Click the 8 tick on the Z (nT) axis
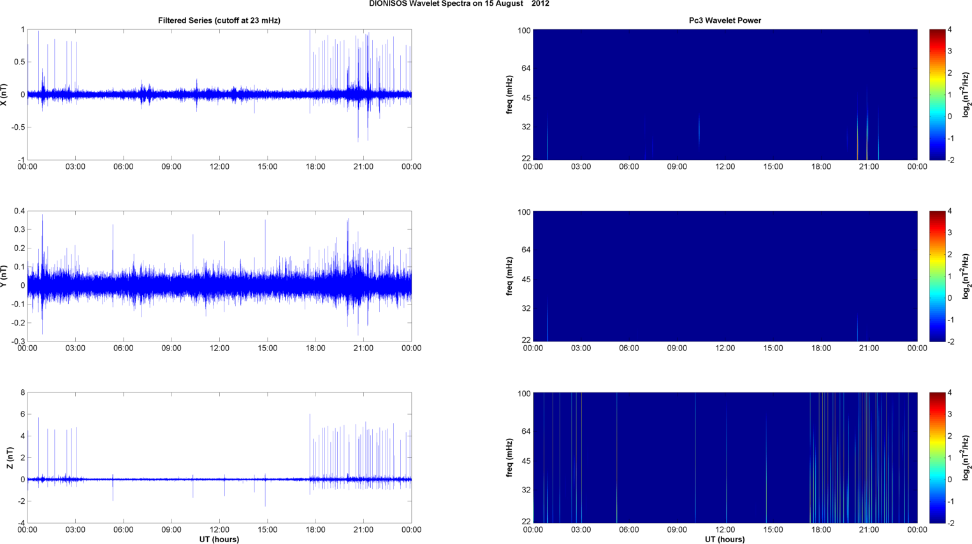Image resolution: width=972 pixels, height=544 pixels. click(22, 392)
